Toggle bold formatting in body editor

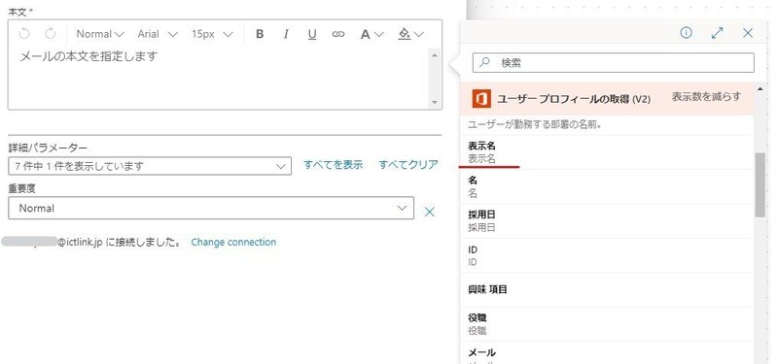[x=259, y=34]
